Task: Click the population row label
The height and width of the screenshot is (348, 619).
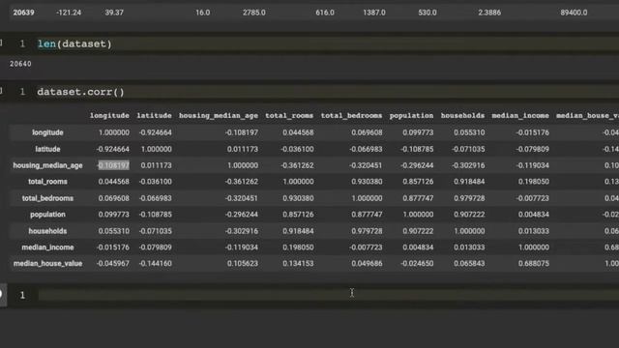Action: tap(47, 215)
